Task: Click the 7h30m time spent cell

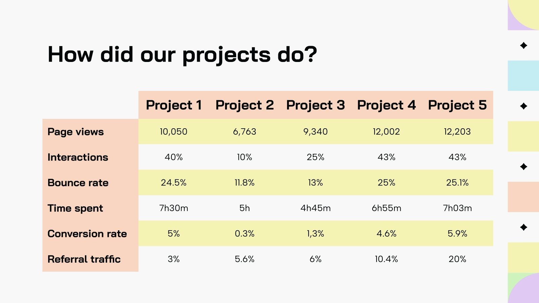Action: (173, 208)
